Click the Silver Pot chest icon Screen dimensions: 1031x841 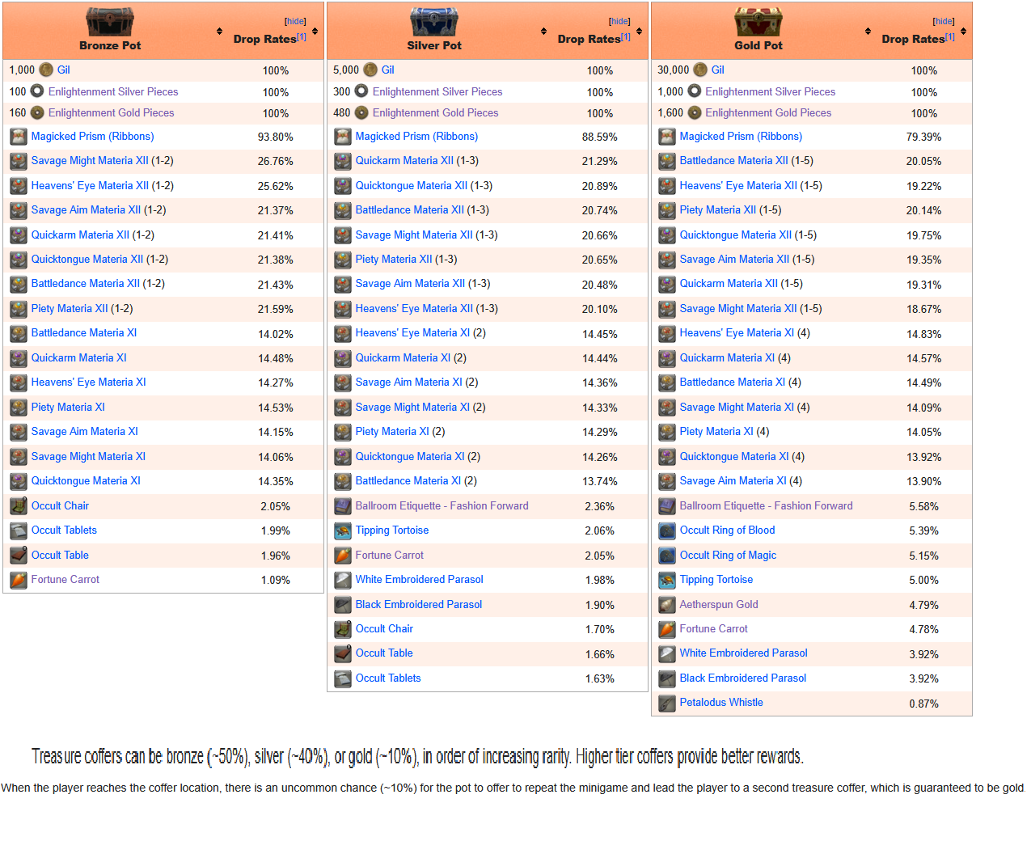pyautogui.click(x=434, y=22)
